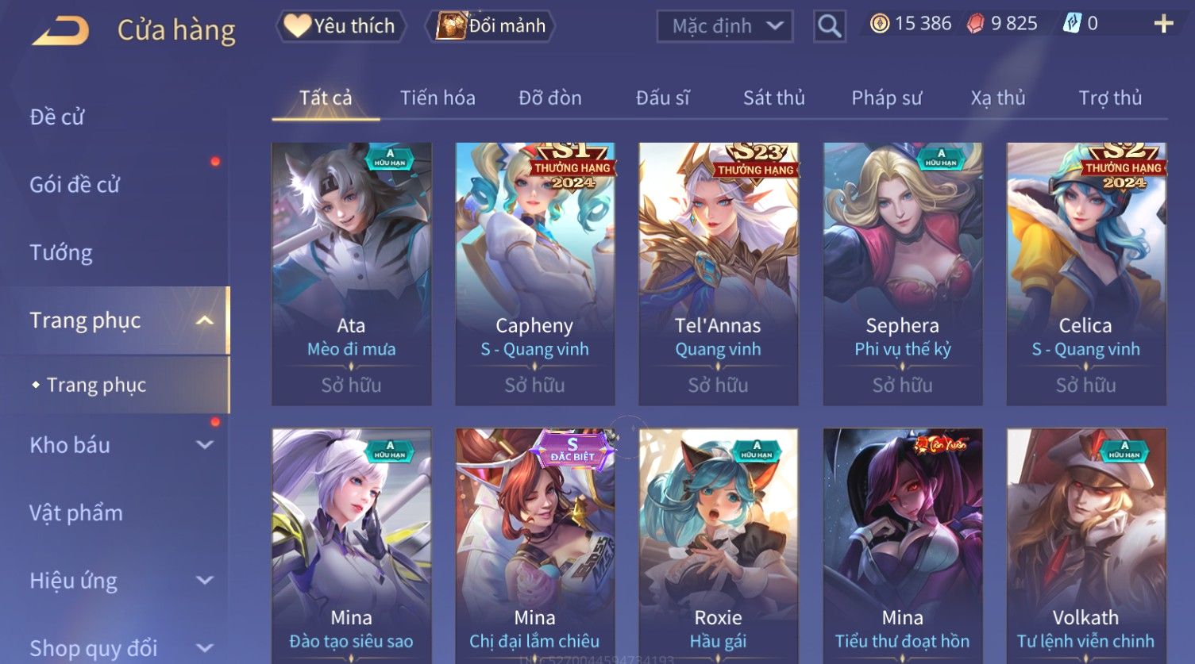The height and width of the screenshot is (664, 1195).
Task: Open Tướng in the sidebar
Action: tap(61, 253)
